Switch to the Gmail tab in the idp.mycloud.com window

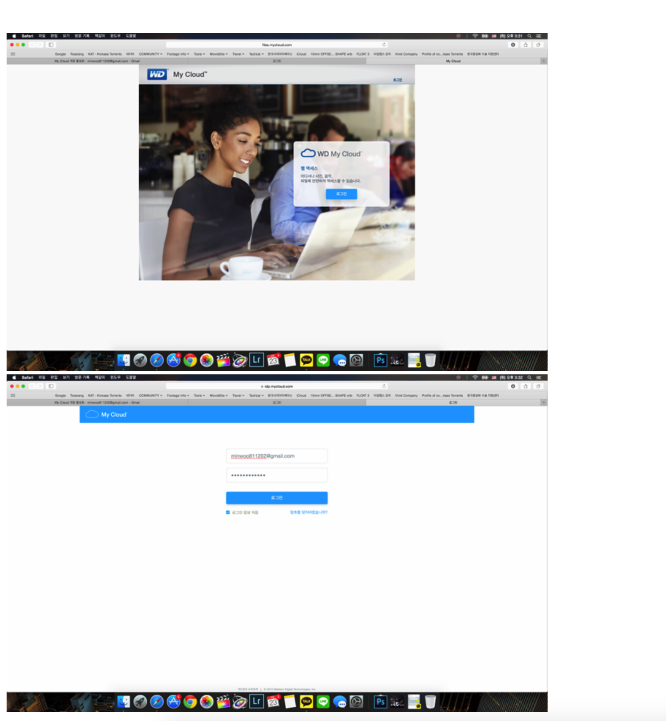tap(97, 403)
